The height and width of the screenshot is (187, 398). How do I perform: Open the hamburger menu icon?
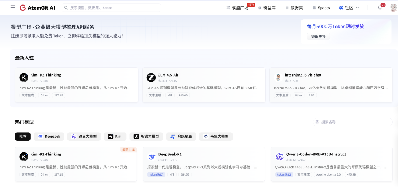point(13,8)
